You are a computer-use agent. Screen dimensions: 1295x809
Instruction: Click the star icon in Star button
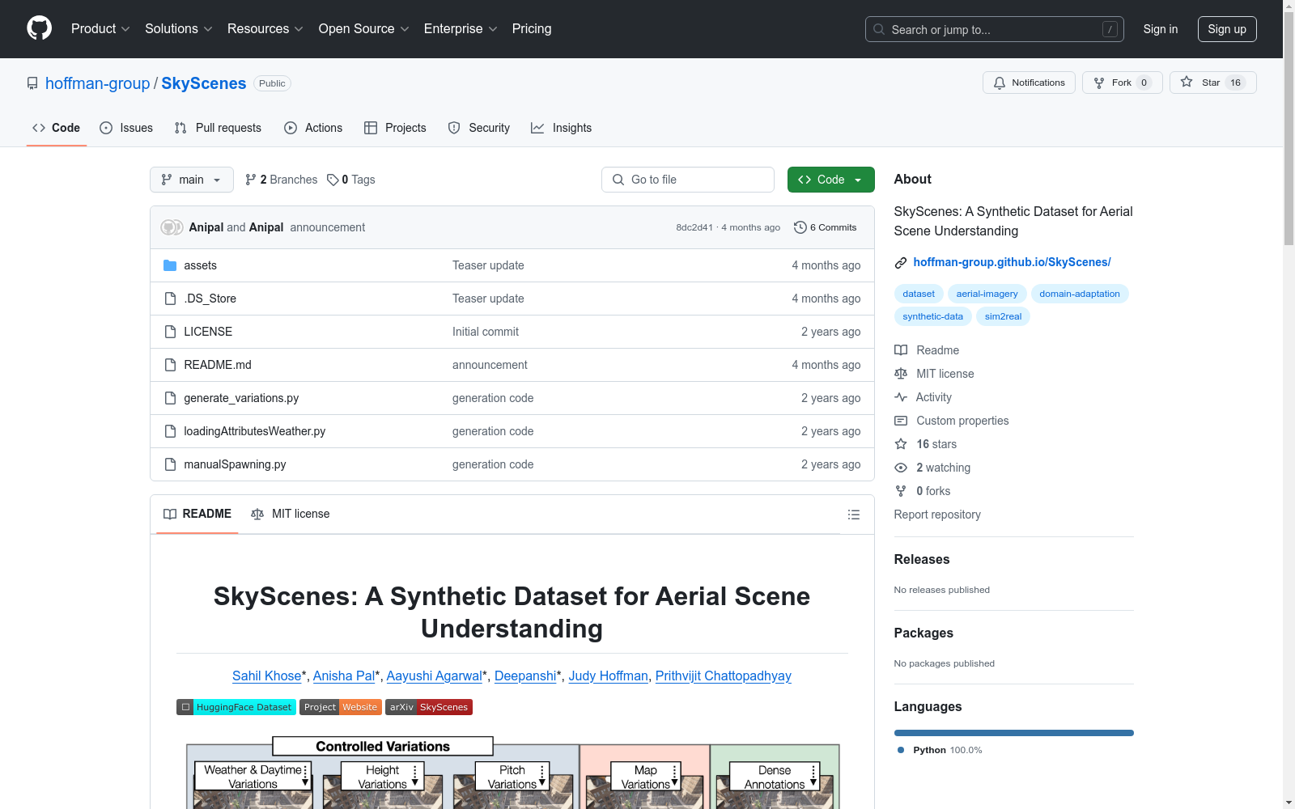[x=1187, y=82]
